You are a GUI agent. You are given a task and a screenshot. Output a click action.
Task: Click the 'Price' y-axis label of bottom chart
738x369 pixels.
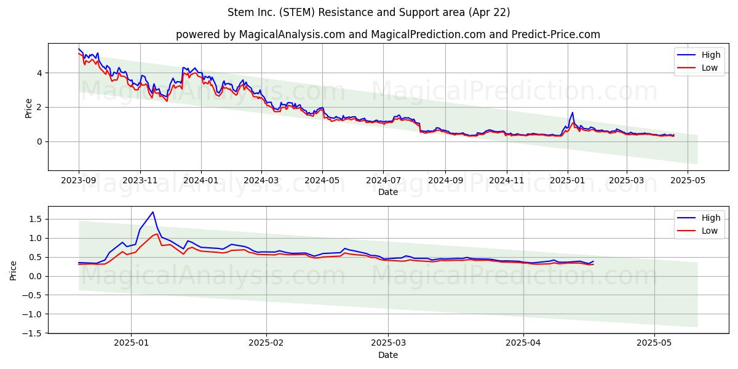pos(14,269)
